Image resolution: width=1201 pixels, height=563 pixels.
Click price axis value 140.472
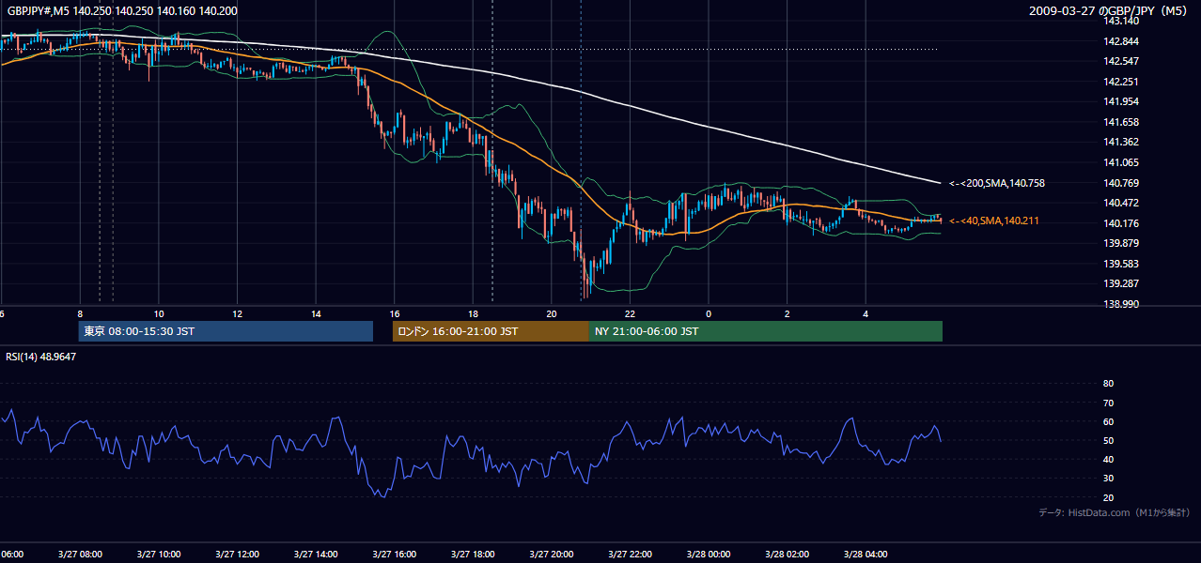(1120, 203)
